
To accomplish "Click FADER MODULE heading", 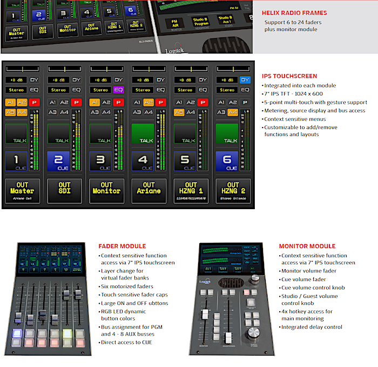I will click(x=122, y=246).
